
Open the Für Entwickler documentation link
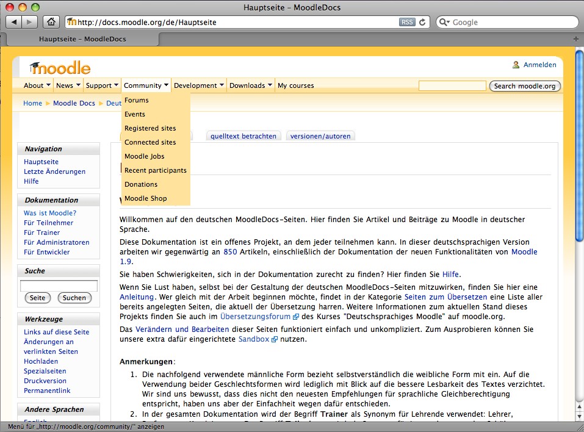point(47,252)
